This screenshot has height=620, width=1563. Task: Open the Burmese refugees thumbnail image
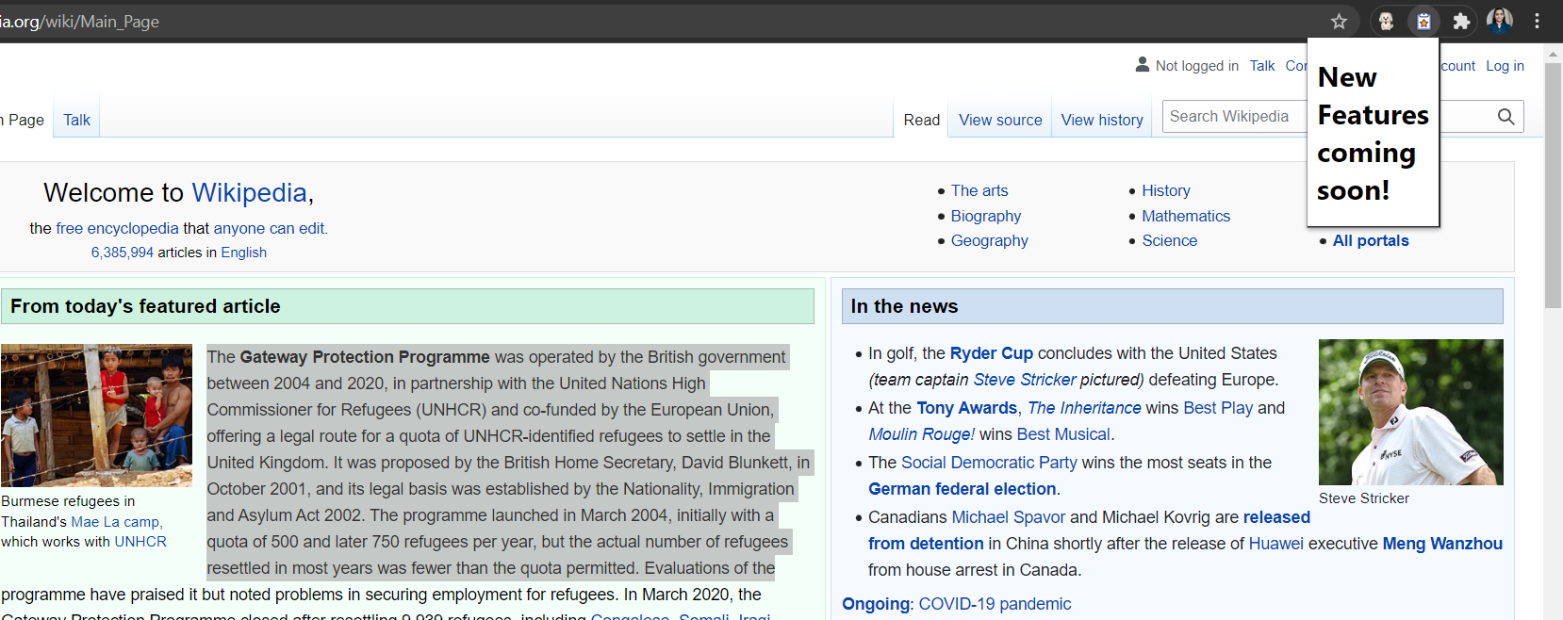pos(96,416)
